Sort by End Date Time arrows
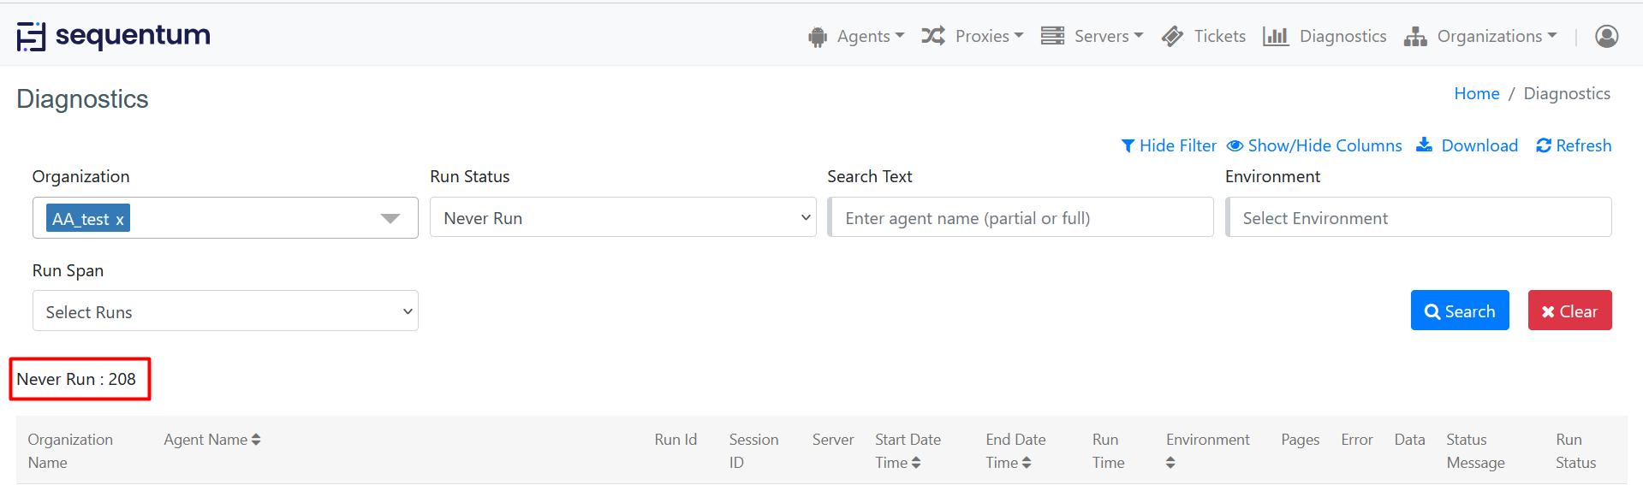1643x485 pixels. pyautogui.click(x=1027, y=463)
